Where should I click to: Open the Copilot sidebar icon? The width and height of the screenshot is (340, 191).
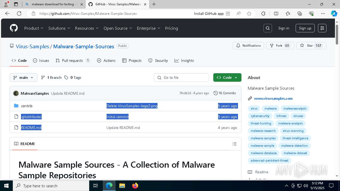pyautogui.click(x=334, y=14)
